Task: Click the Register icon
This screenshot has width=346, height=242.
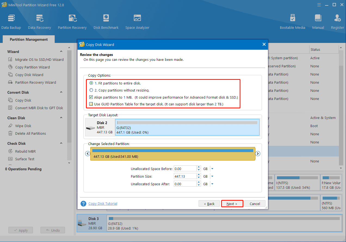Action: [337, 22]
